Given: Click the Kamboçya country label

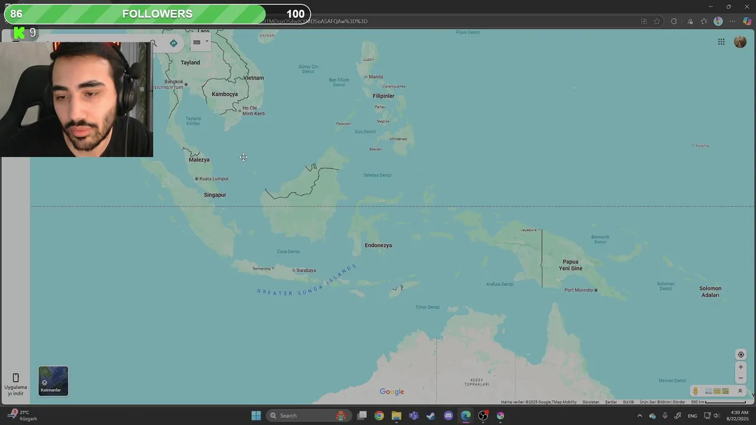Looking at the screenshot, I should [224, 94].
